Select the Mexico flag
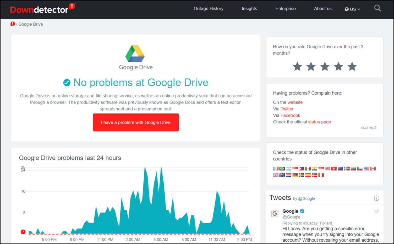Image resolution: width=394 pixels, height=244 pixels. pyautogui.click(x=308, y=169)
